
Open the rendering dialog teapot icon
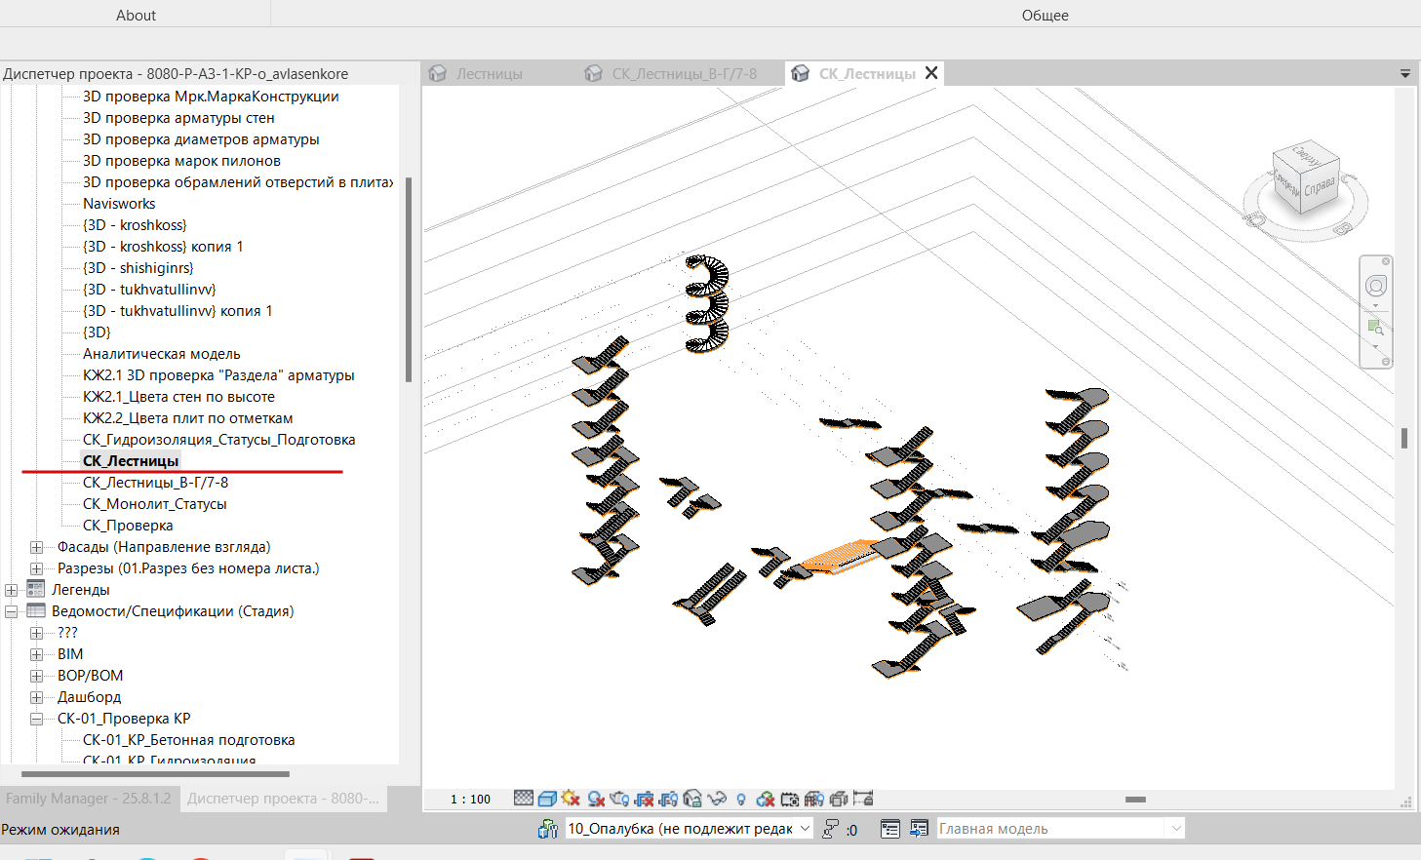(619, 799)
